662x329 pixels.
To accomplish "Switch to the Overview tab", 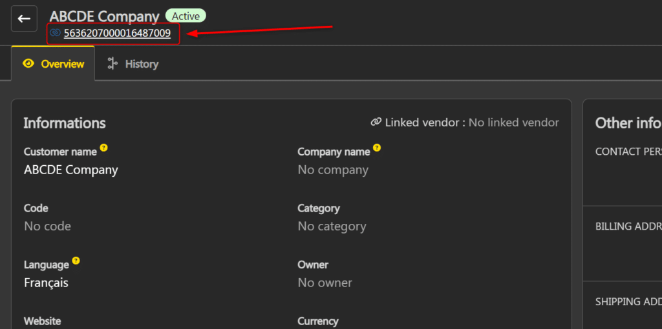I will (53, 64).
